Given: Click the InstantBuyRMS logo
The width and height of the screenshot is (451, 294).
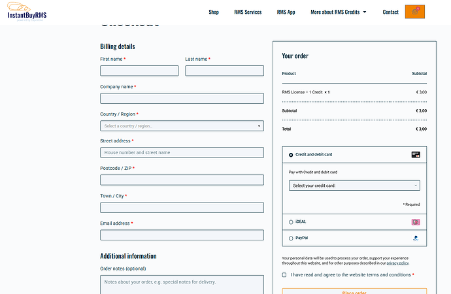Looking at the screenshot, I should click(x=27, y=12).
